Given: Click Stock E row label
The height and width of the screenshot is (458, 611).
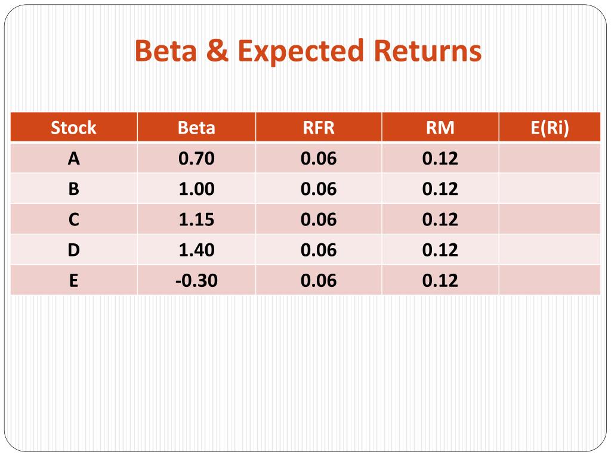Looking at the screenshot, I should [x=73, y=280].
